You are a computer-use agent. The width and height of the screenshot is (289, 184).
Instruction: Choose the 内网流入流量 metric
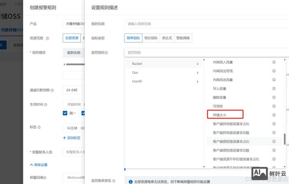tap(223, 62)
